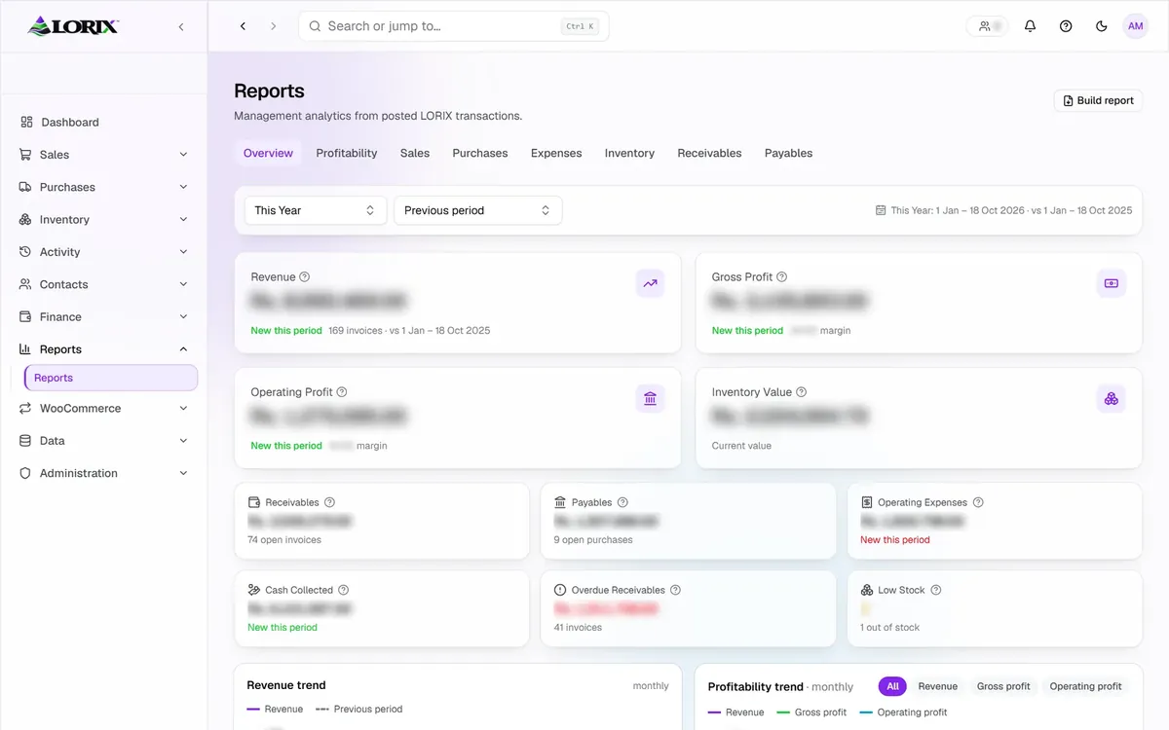Open the LORIX logo home link
The height and width of the screenshot is (730, 1169).
click(74, 26)
